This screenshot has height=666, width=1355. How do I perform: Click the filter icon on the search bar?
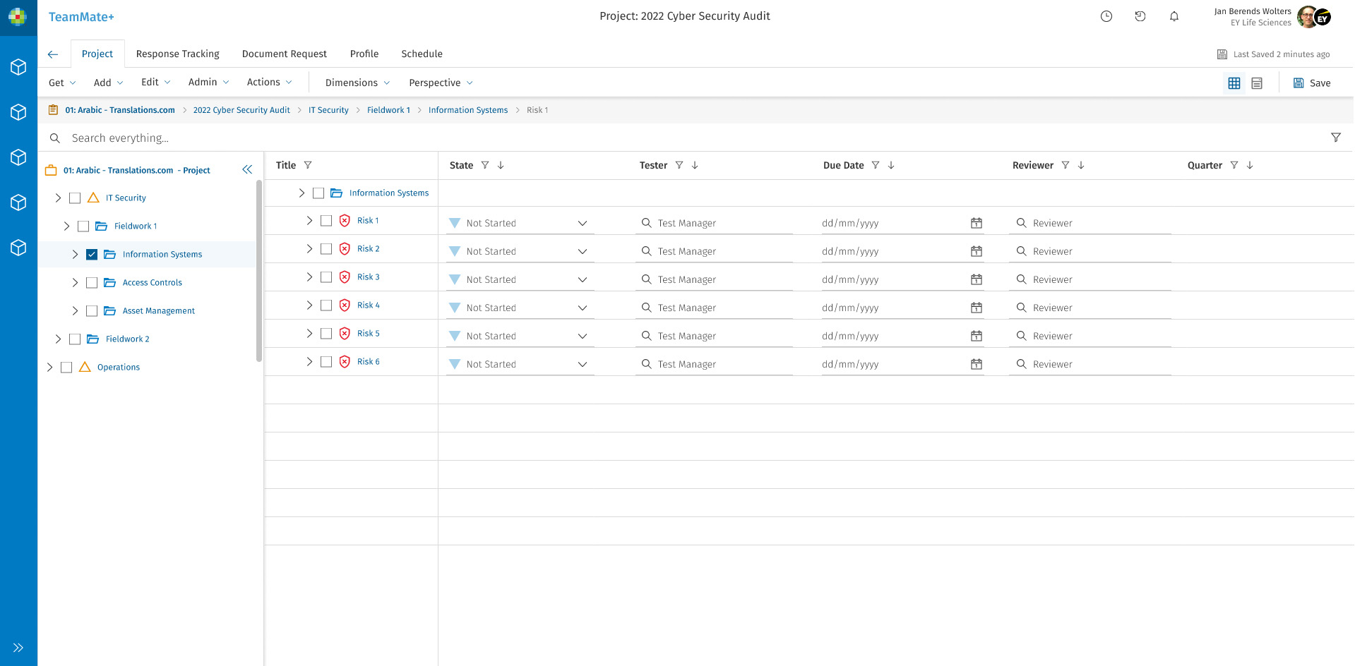tap(1335, 138)
